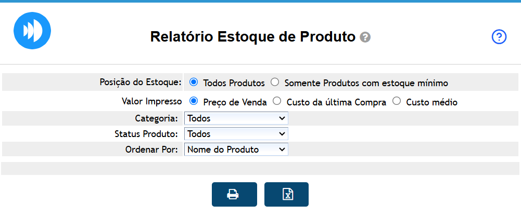Choose Custo da última Compra option
Viewport: 521px width, 217px height.
[x=277, y=101]
